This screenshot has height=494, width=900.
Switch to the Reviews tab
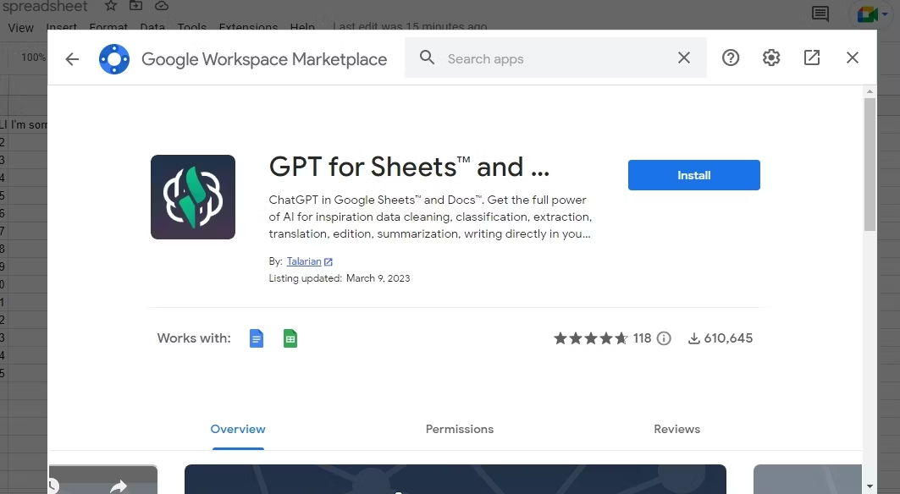point(676,429)
